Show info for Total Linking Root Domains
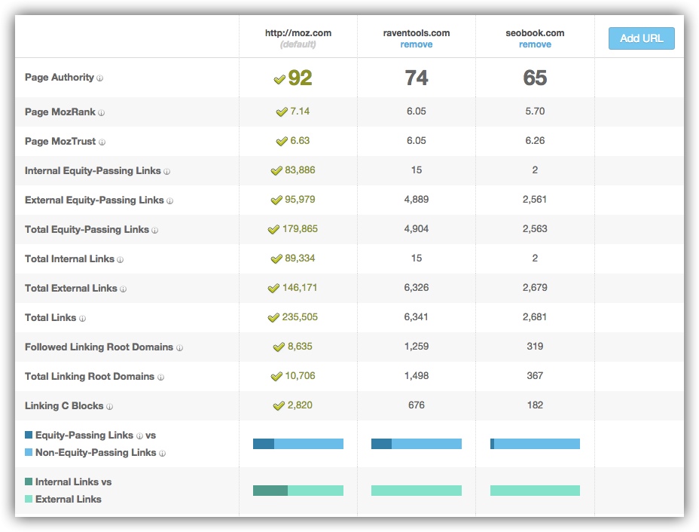Viewport: 699px width, 532px height. click(160, 378)
